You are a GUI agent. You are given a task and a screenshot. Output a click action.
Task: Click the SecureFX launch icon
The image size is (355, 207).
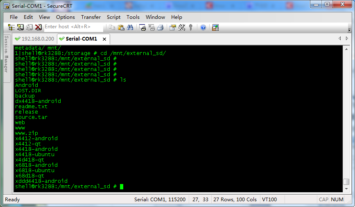[215, 27]
